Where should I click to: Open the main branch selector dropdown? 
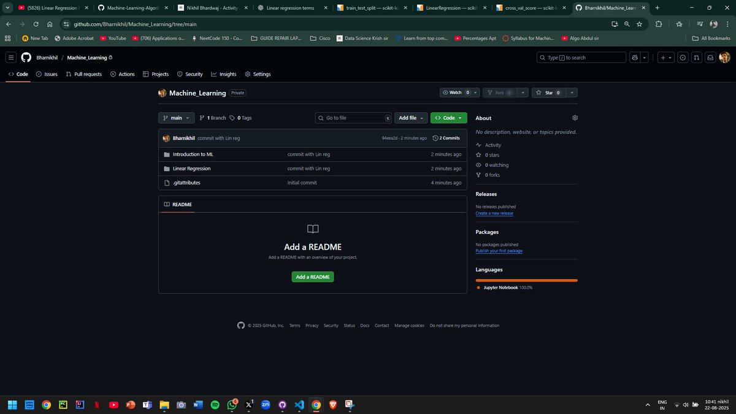(x=177, y=118)
